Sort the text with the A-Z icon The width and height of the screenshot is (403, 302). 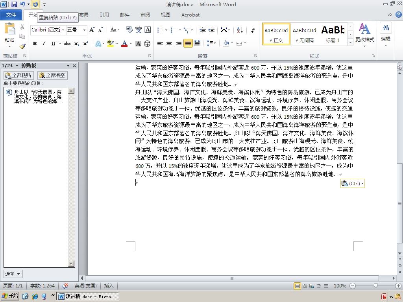(x=240, y=30)
